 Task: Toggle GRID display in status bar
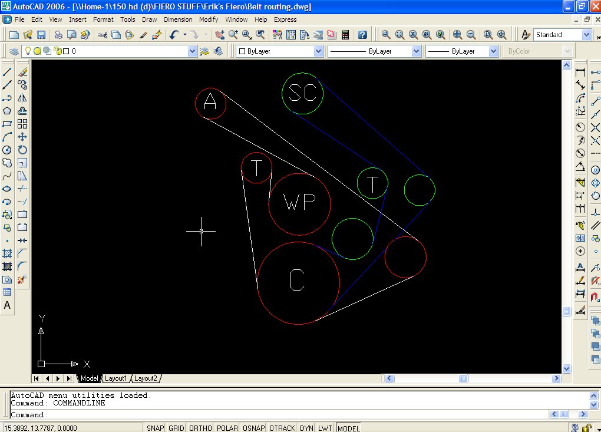[x=176, y=428]
